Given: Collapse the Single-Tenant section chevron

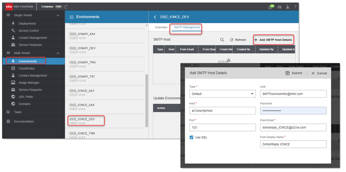Looking at the screenshot, I should pos(58,16).
